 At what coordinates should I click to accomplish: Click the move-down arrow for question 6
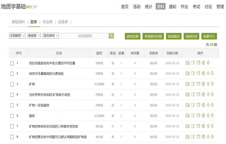coord(212,116)
